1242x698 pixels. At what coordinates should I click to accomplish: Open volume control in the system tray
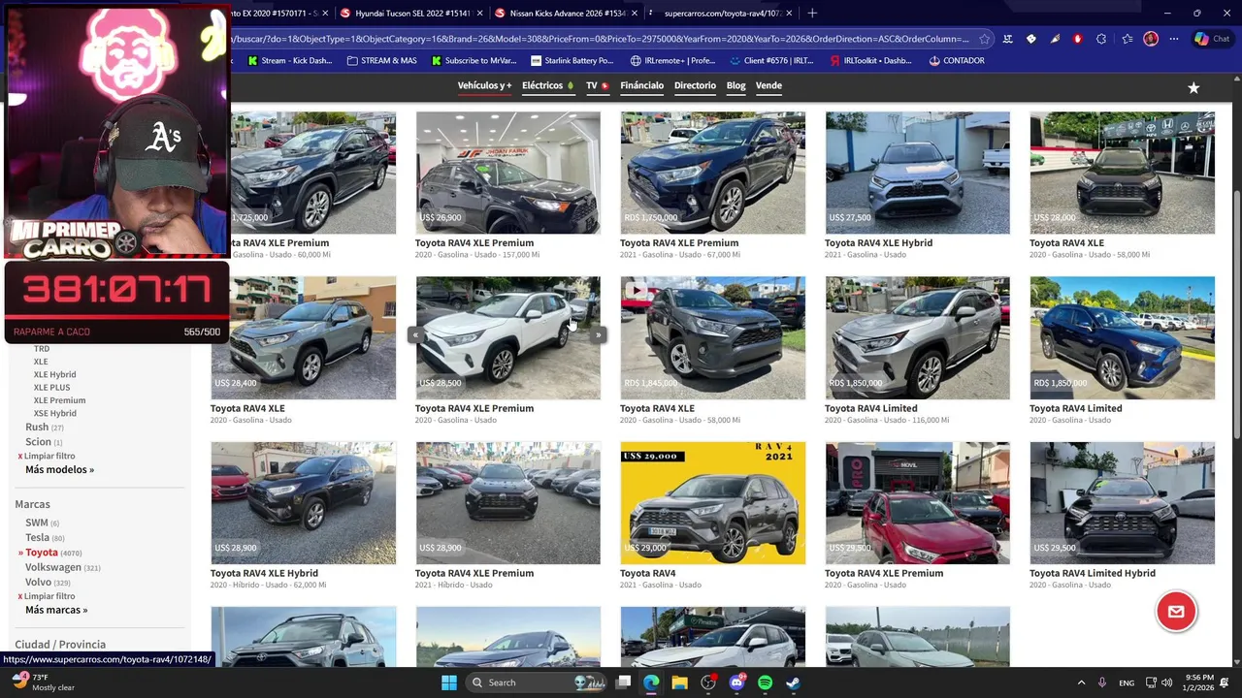point(1167,682)
